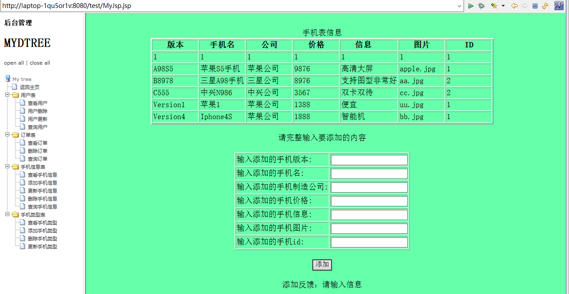Go back with the yellow left arrow
The height and width of the screenshot is (294, 569).
click(514, 6)
